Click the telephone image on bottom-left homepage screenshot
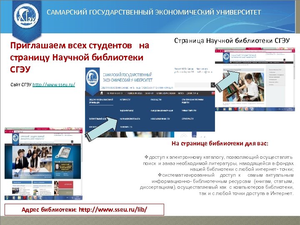This screenshot has width=300, height=225. [x=63, y=152]
